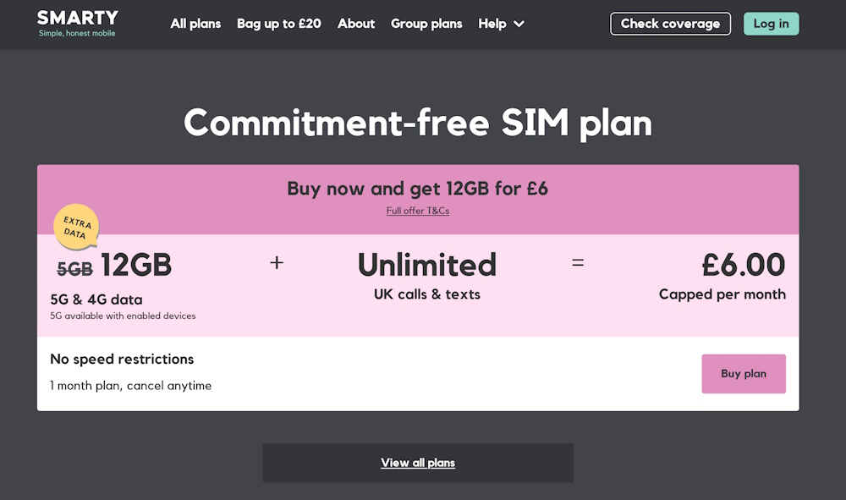Click the equals sign before the price
The image size is (846, 500).
pyautogui.click(x=578, y=263)
